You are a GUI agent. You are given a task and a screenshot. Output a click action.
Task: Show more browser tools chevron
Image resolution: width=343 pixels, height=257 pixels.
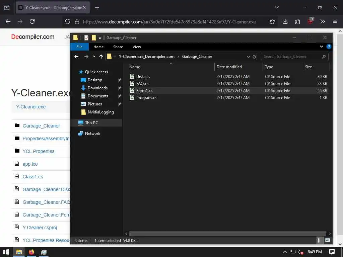(x=323, y=21)
